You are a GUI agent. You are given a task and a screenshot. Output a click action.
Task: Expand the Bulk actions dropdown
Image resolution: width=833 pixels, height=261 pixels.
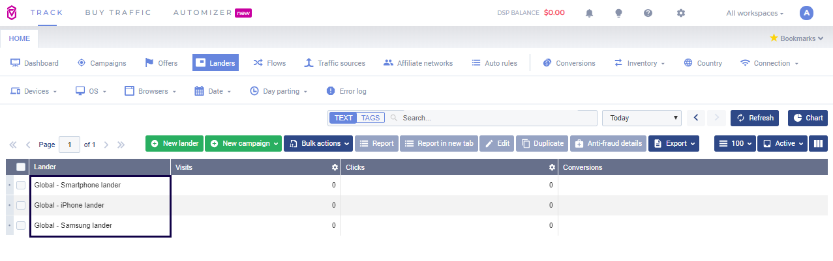click(x=318, y=143)
